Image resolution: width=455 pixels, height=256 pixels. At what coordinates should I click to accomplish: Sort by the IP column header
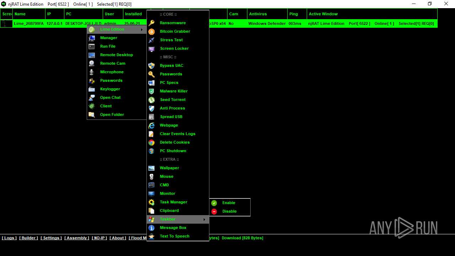click(55, 14)
